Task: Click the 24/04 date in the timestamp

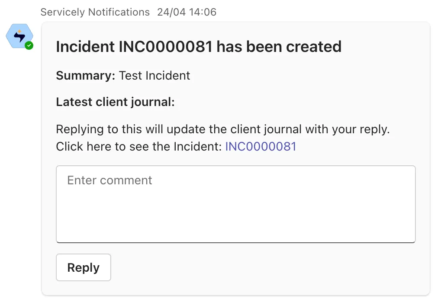Action: tap(171, 12)
